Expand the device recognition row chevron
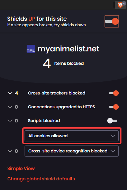 tap(10, 151)
